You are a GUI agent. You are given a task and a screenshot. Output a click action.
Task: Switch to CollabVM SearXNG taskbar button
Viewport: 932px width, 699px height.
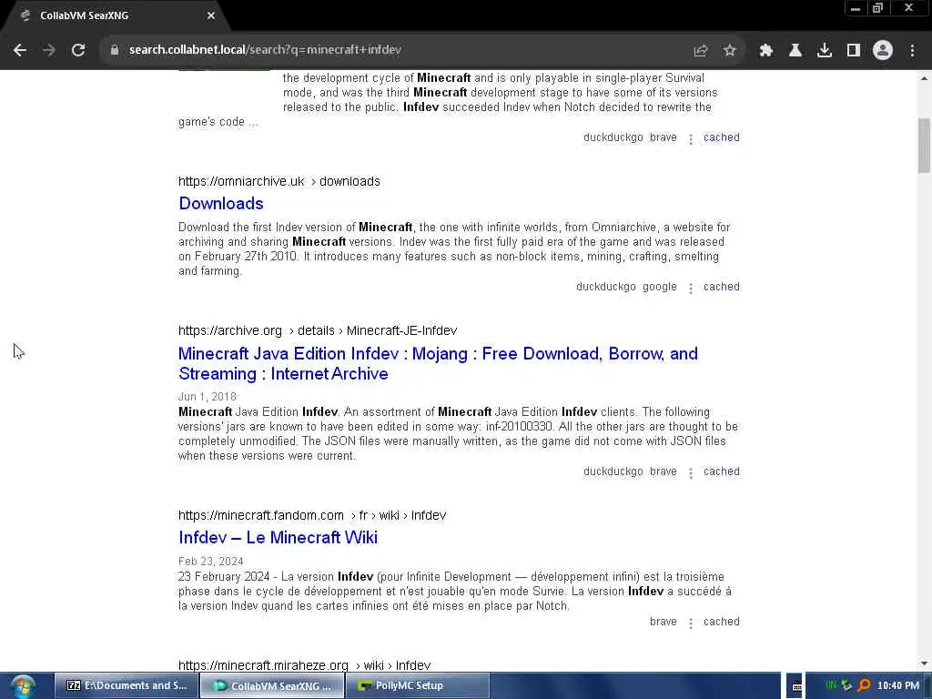[x=272, y=685]
